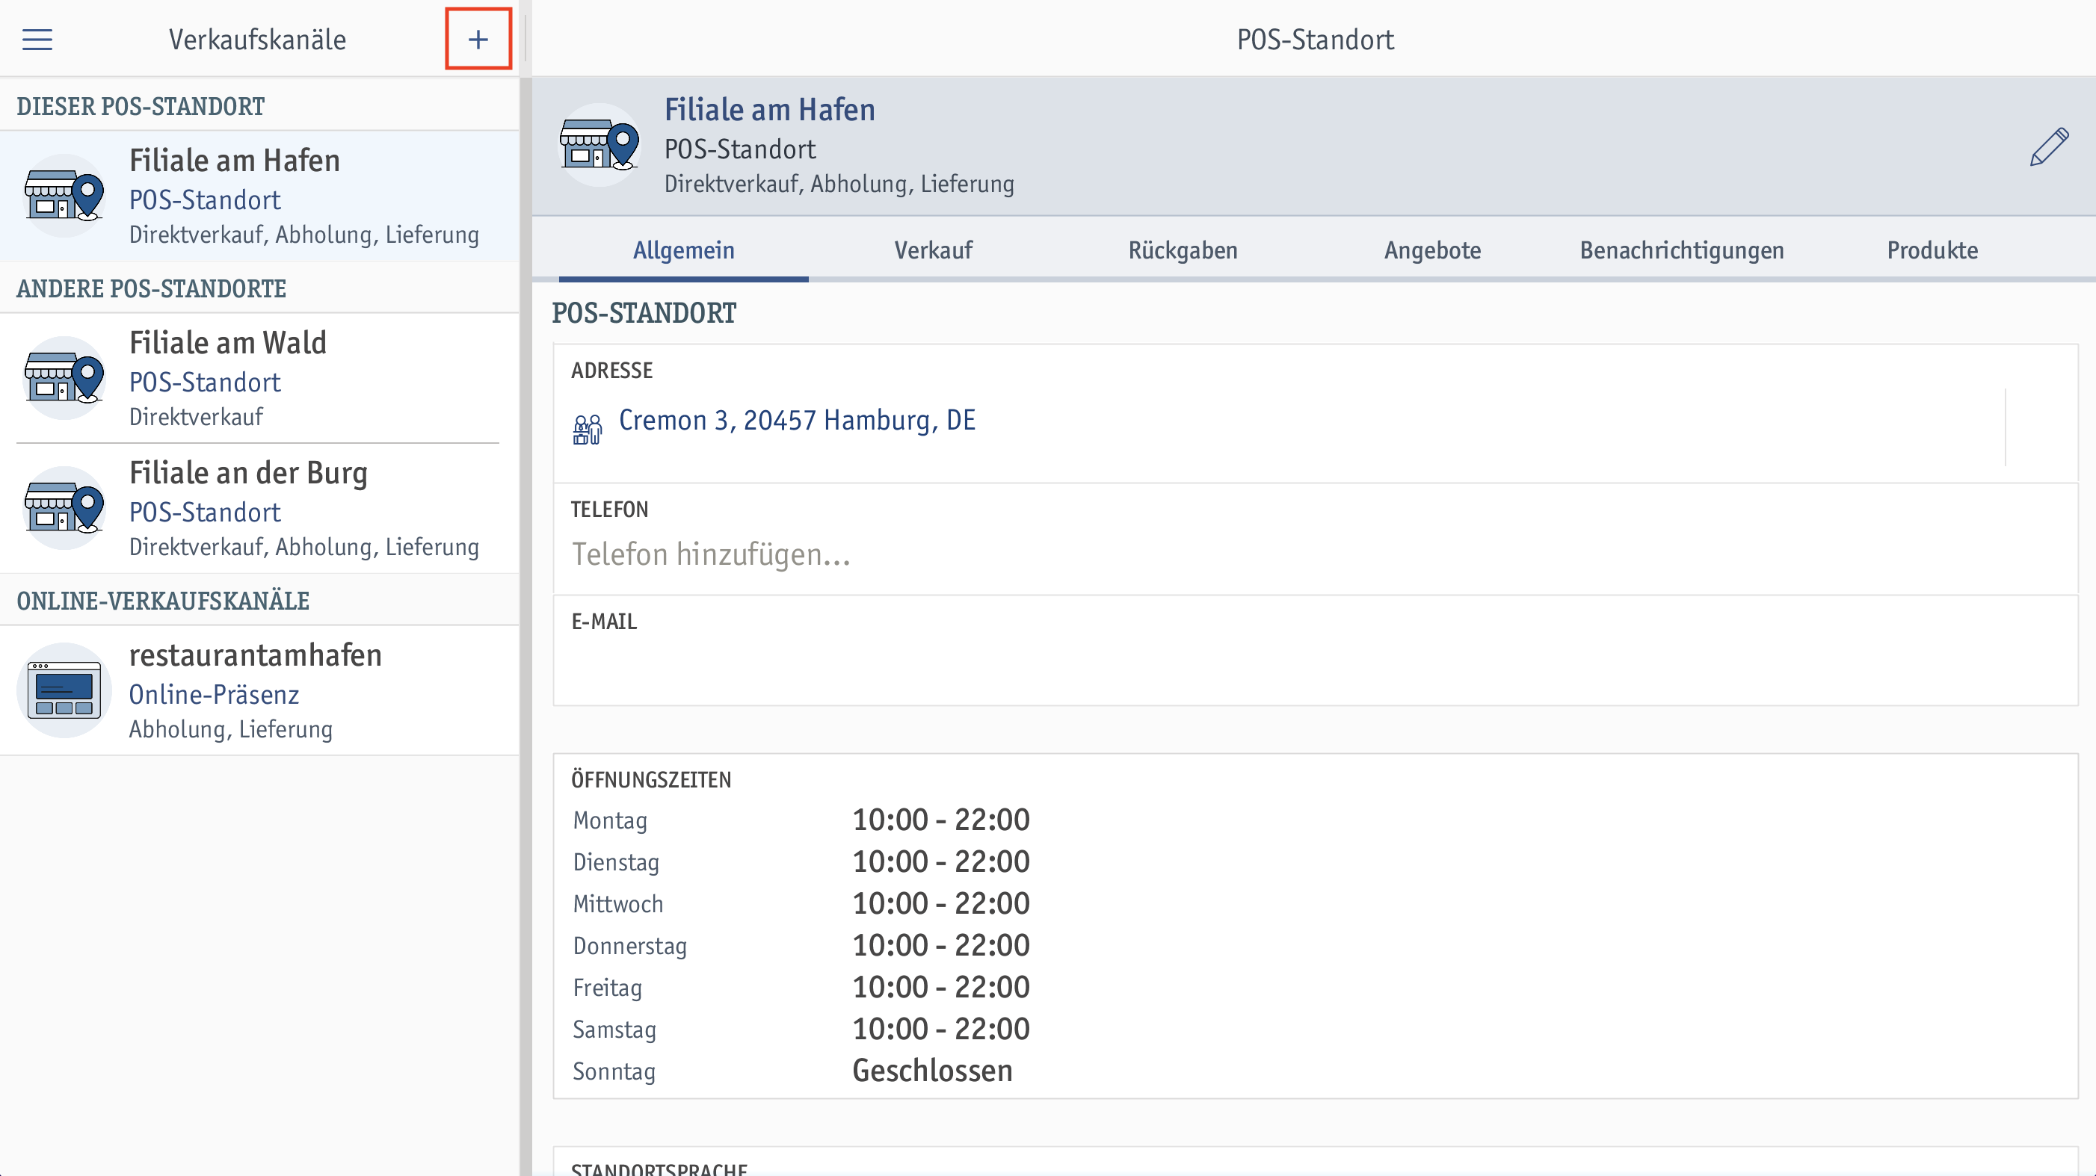
Task: Click DIESER POS-STANDORT section header
Action: point(141,107)
